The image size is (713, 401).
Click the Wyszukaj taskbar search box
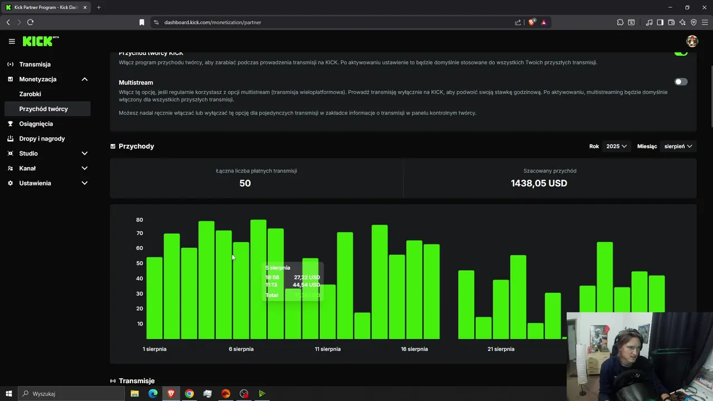click(72, 394)
